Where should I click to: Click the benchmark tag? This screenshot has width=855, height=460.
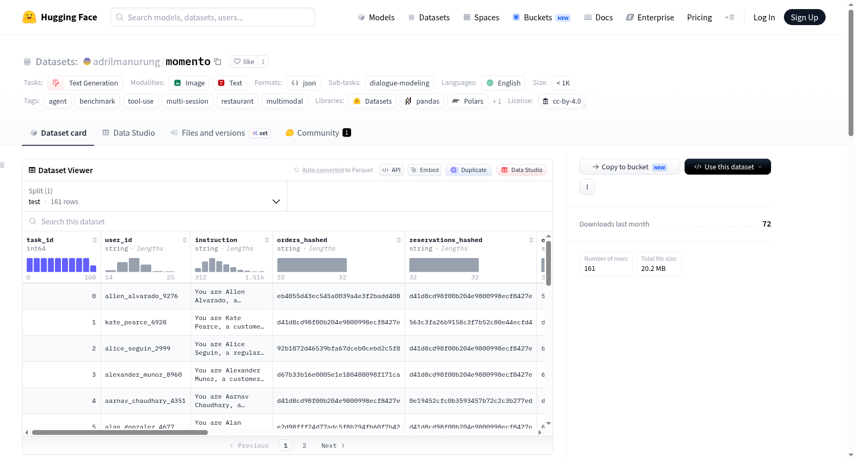(97, 101)
